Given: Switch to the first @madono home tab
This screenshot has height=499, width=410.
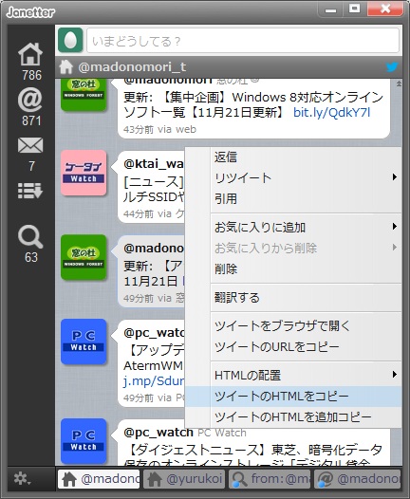Looking at the screenshot, I should pos(99,479).
